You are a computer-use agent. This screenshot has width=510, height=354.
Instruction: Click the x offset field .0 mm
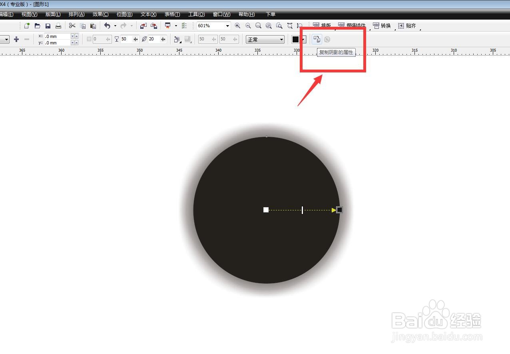[x=57, y=36]
